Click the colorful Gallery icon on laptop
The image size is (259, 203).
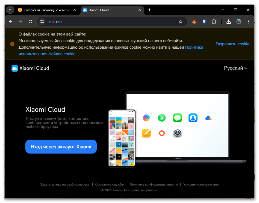[x=146, y=118]
